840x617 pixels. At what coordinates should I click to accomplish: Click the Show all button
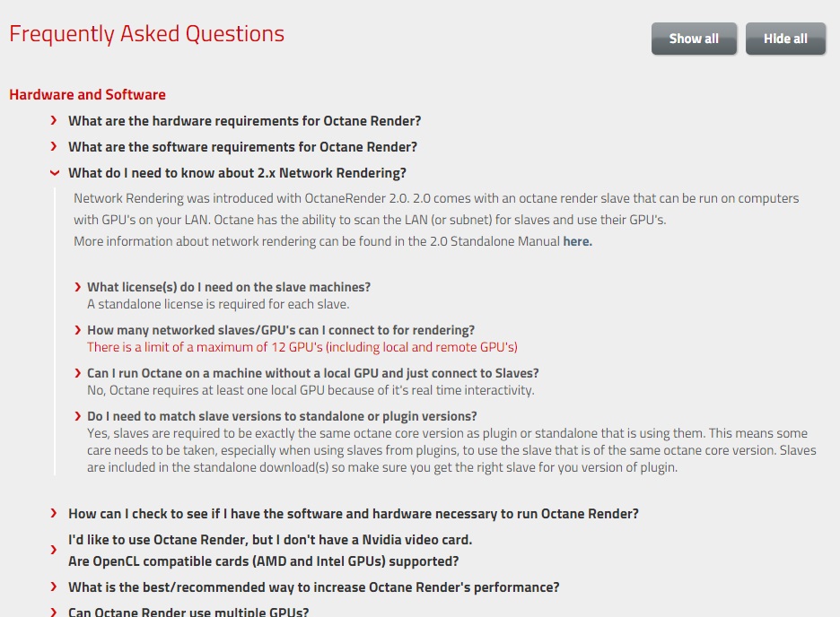click(694, 39)
